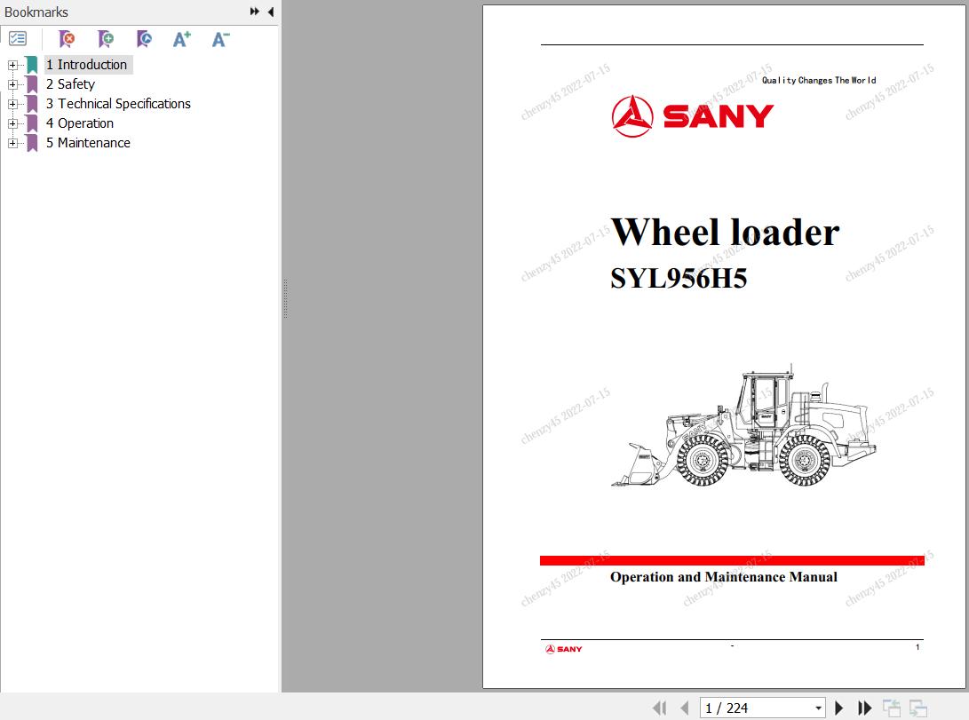The width and height of the screenshot is (969, 720).
Task: Expand the 4 Operation bookmark
Action: tap(12, 123)
